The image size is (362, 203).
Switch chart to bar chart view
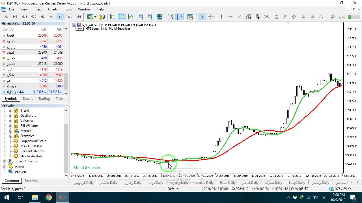[113, 17]
